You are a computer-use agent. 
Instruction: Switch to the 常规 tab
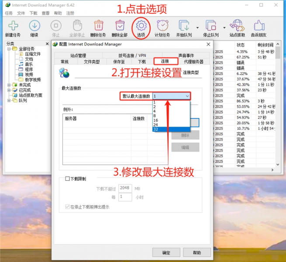point(65,62)
